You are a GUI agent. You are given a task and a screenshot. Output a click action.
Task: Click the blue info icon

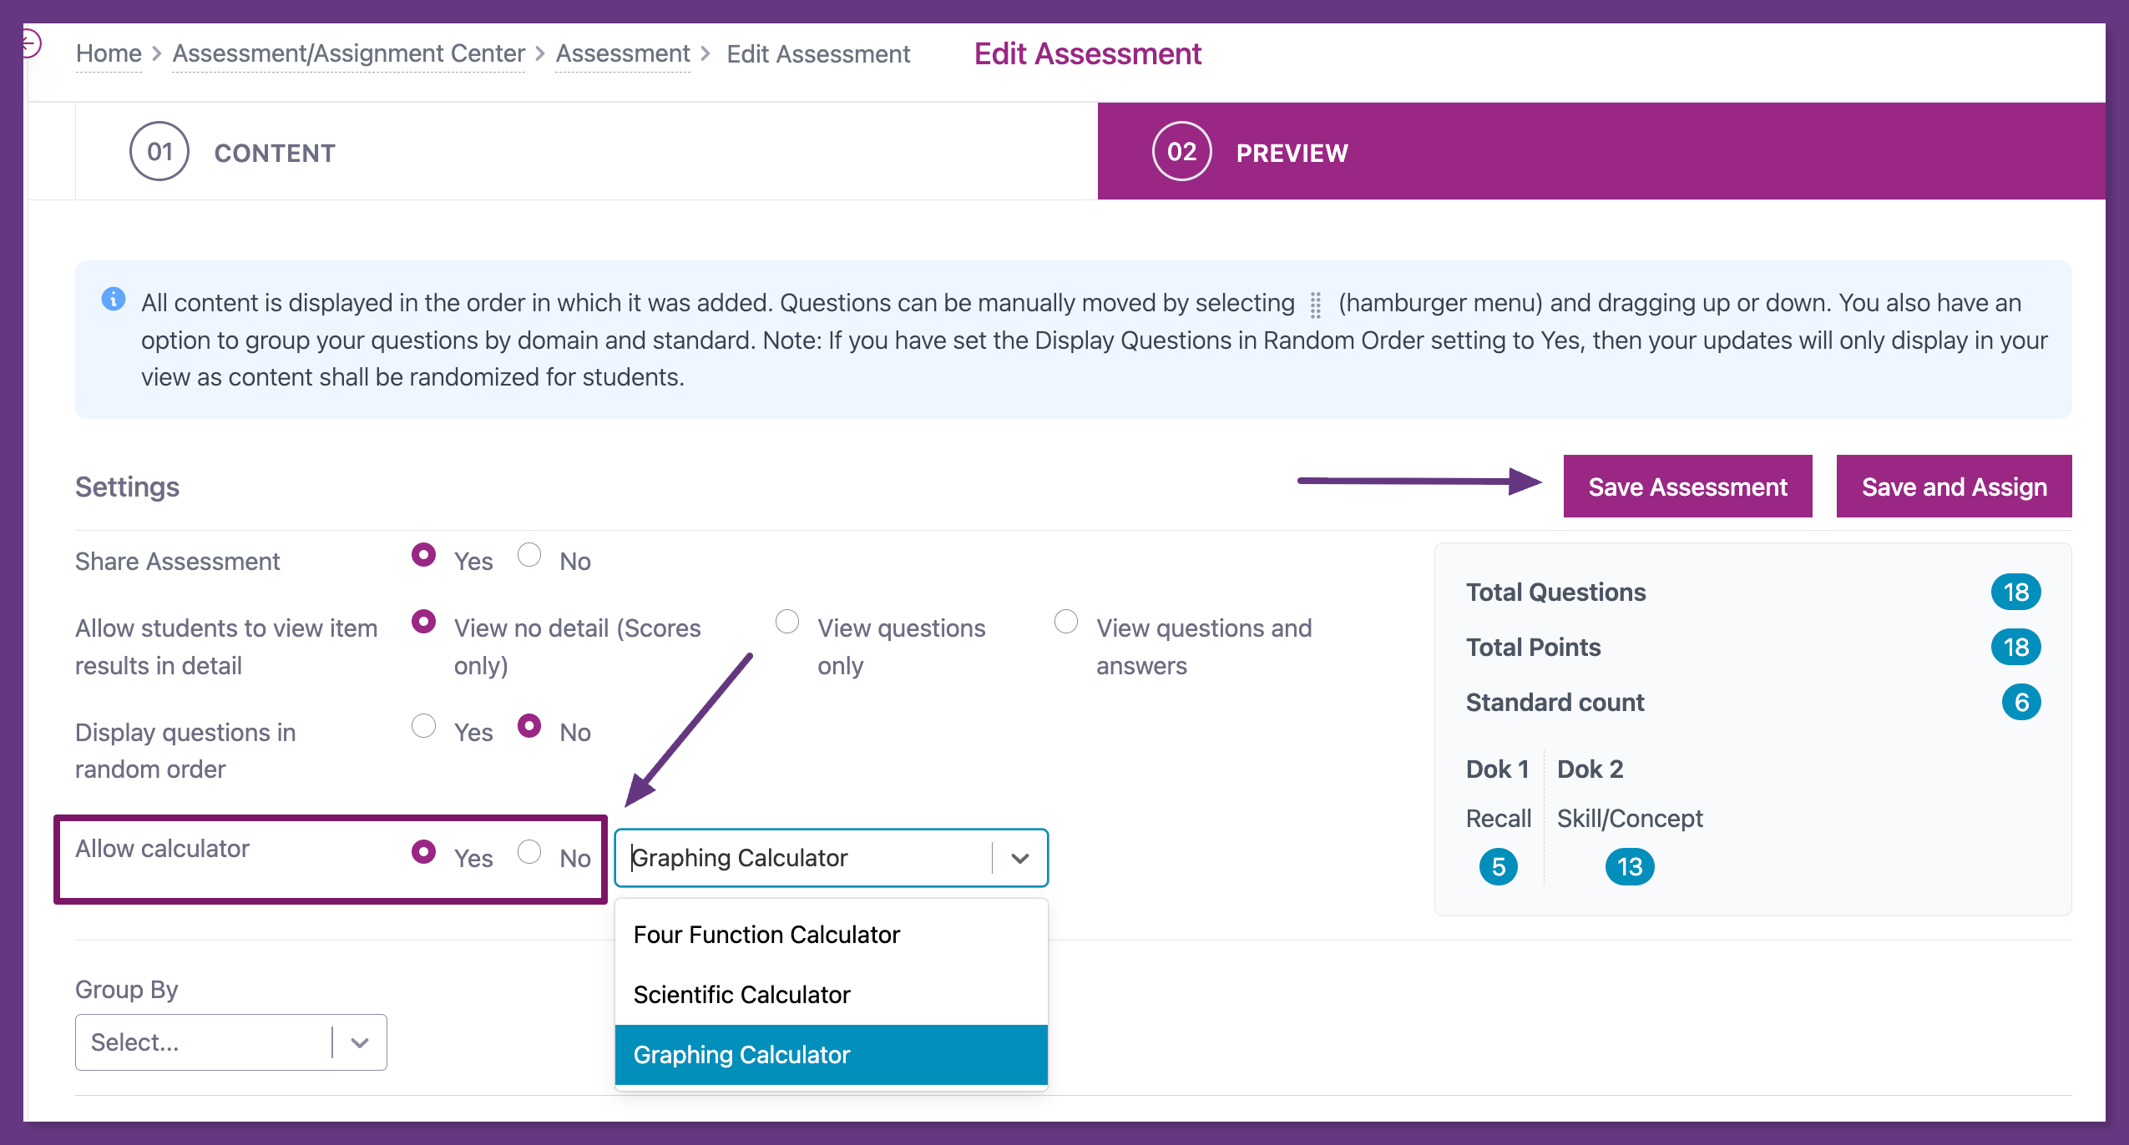pos(114,299)
